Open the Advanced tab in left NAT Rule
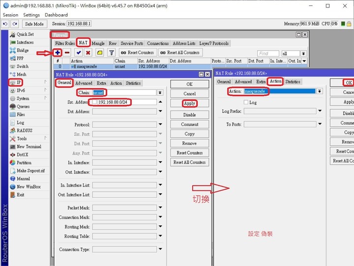This screenshot has width=354, height=266. (84, 83)
